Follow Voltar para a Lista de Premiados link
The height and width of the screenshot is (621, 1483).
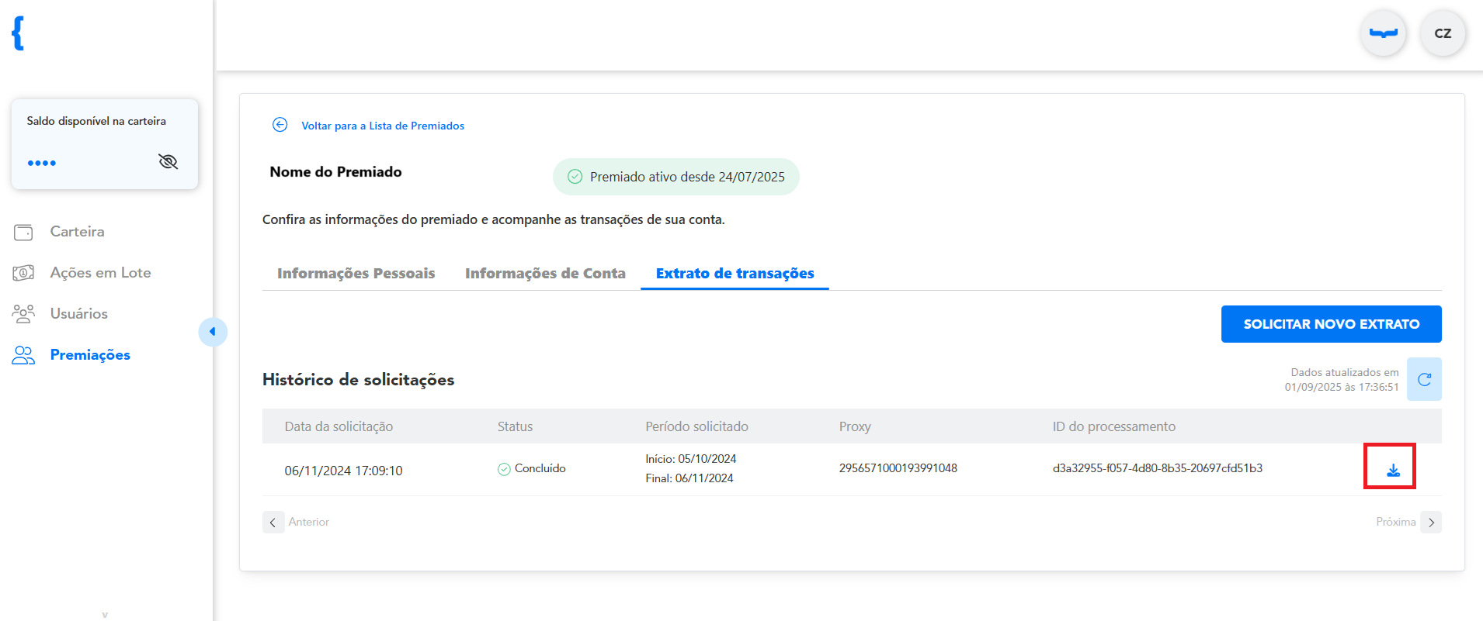383,126
